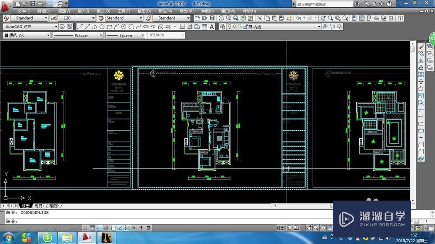Click Save in quick access toolbar
Image resolution: width=435 pixels, height=244 pixels.
[x=33, y=3]
